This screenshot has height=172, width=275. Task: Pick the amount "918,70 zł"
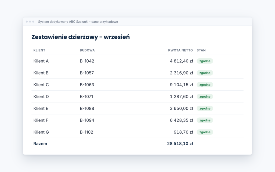click(183, 132)
